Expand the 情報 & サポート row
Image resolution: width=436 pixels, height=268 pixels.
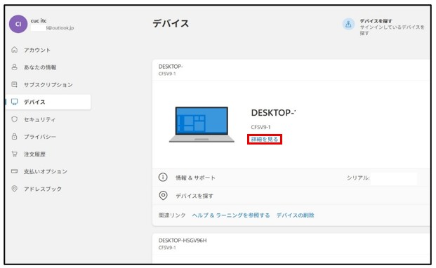click(x=291, y=177)
